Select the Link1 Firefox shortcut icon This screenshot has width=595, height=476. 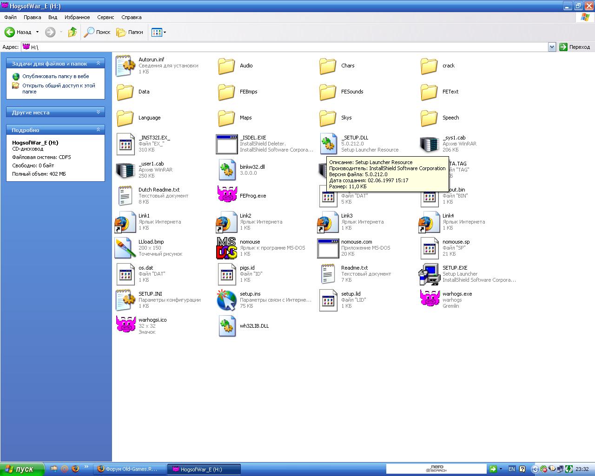click(125, 222)
